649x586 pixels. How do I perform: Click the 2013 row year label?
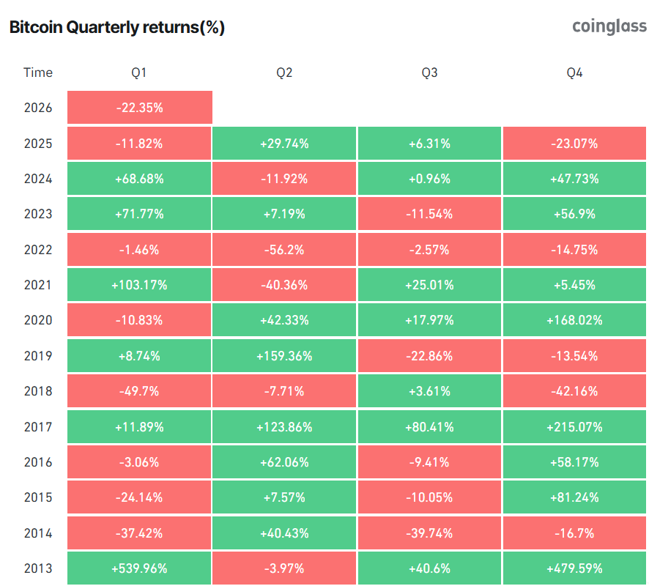38,568
